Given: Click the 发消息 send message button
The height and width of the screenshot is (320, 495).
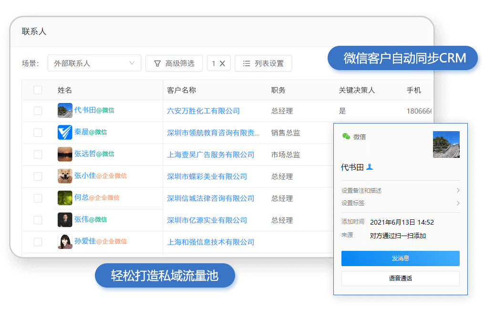Looking at the screenshot, I should pyautogui.click(x=400, y=258).
